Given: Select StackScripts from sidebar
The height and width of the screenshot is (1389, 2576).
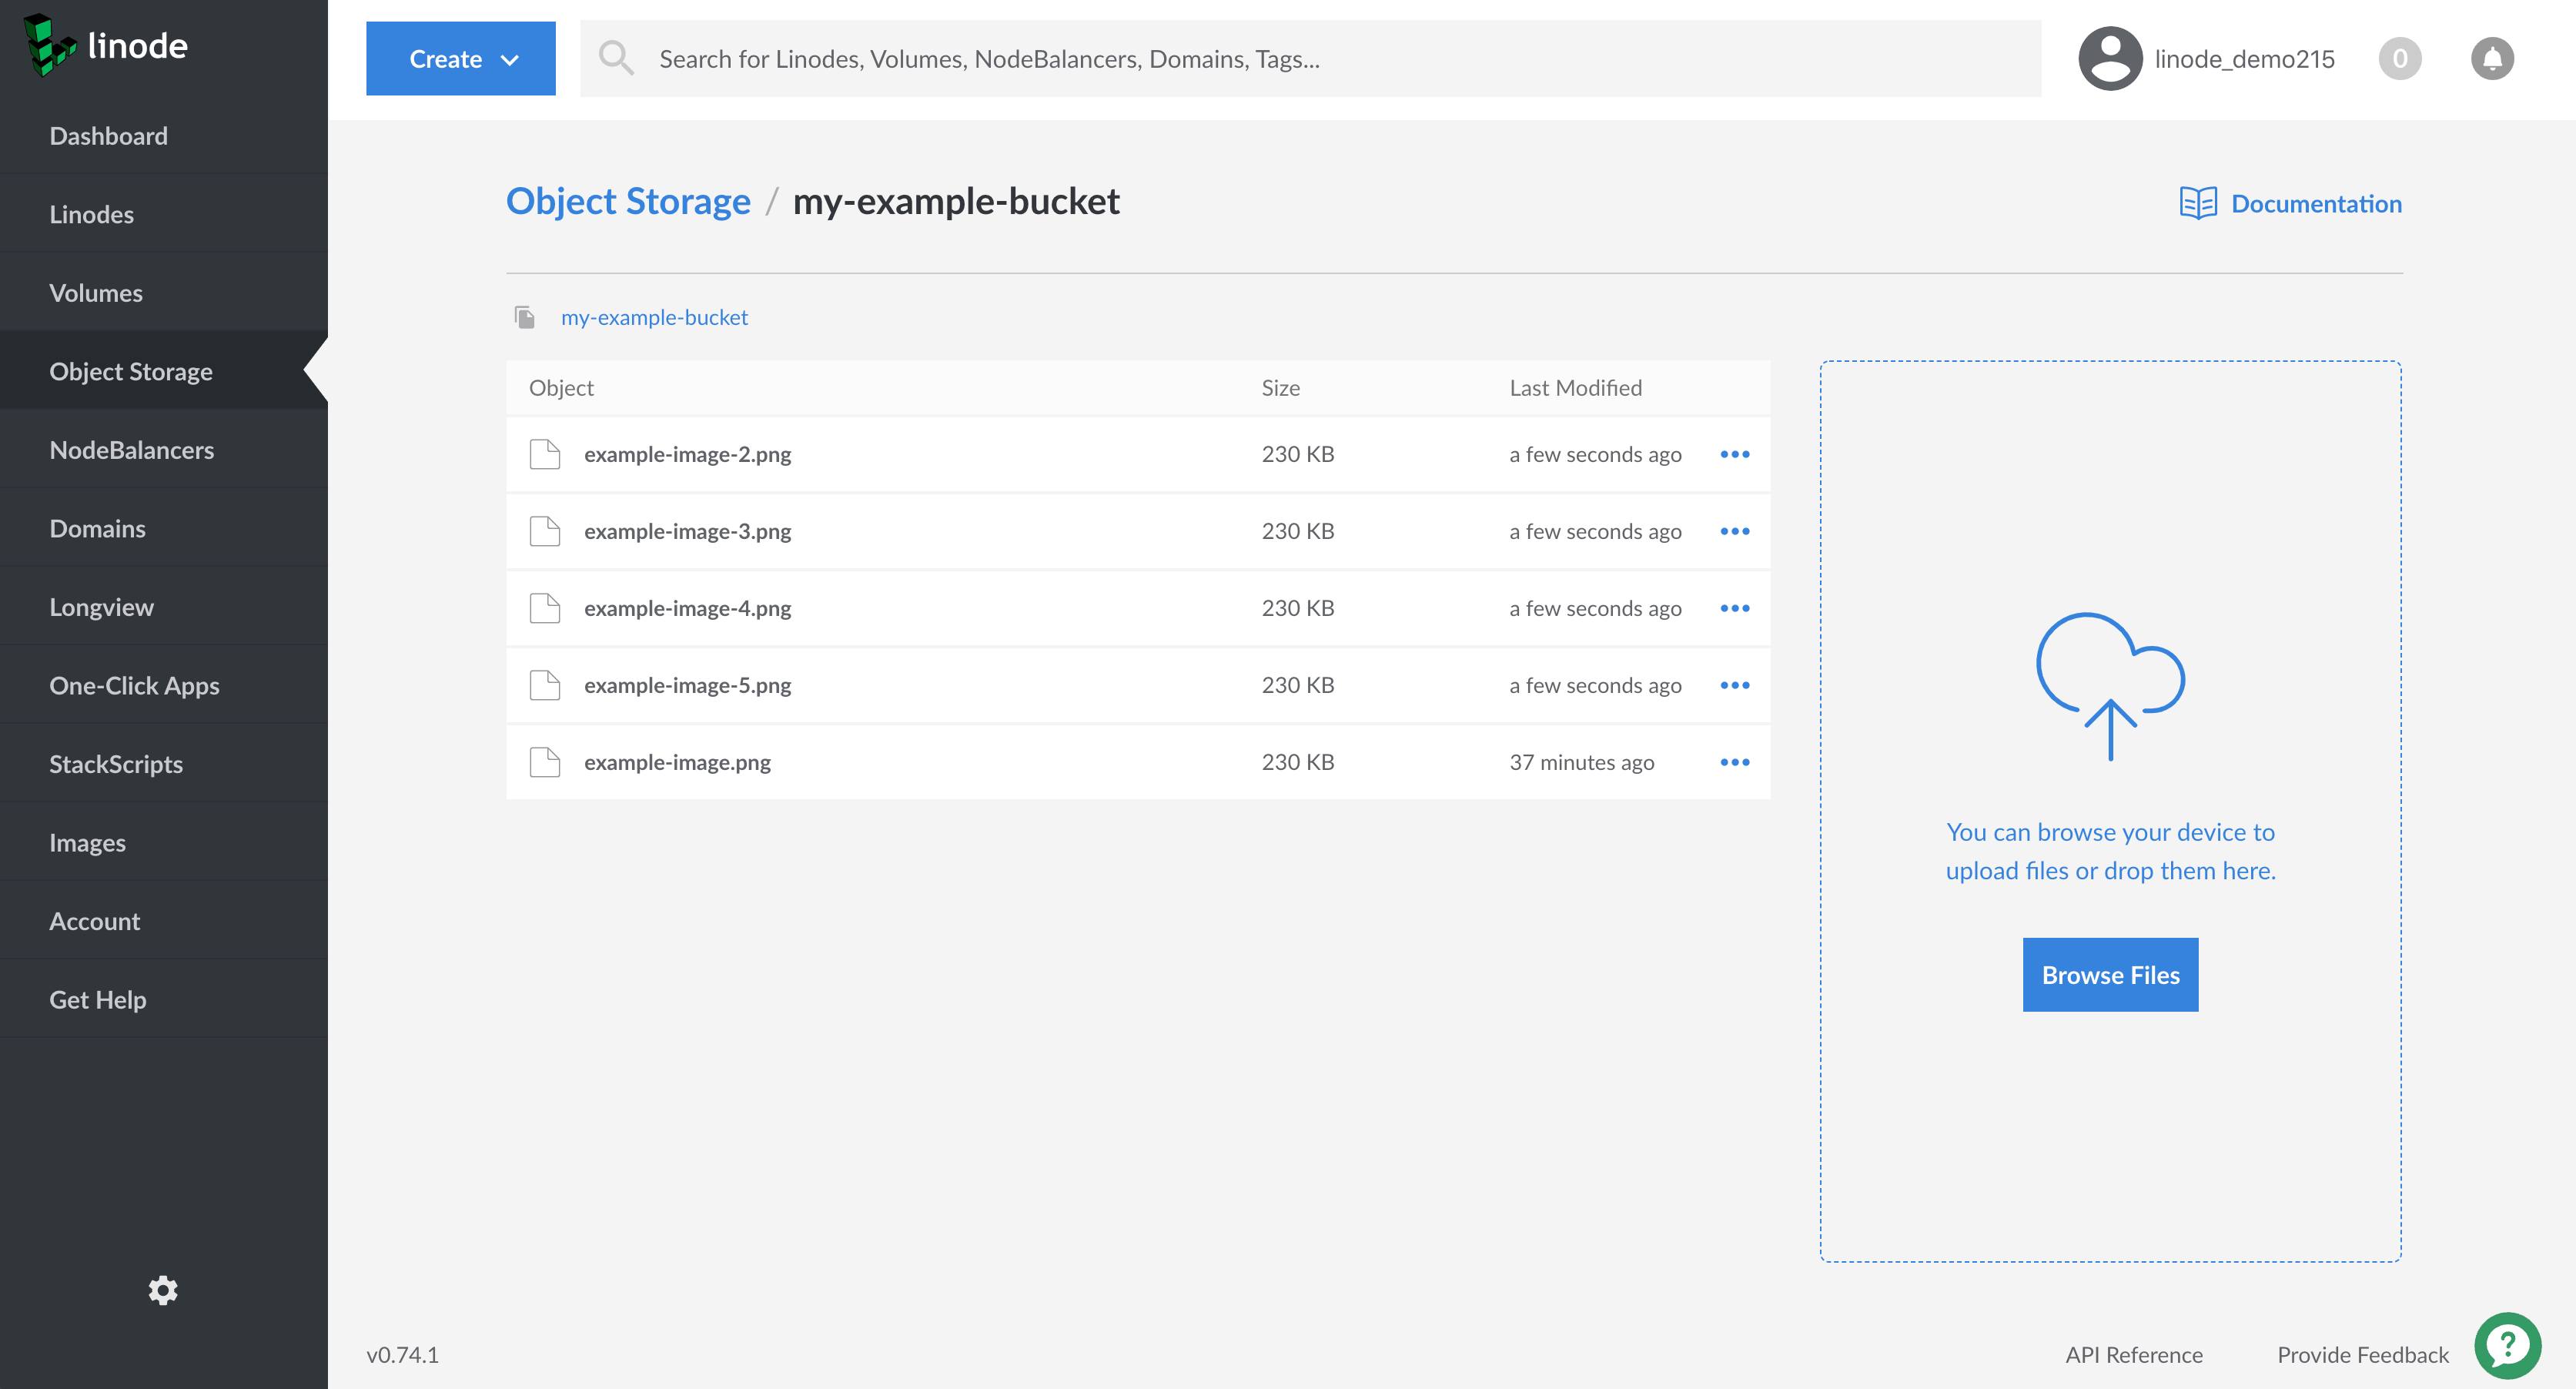Looking at the screenshot, I should click(x=116, y=764).
